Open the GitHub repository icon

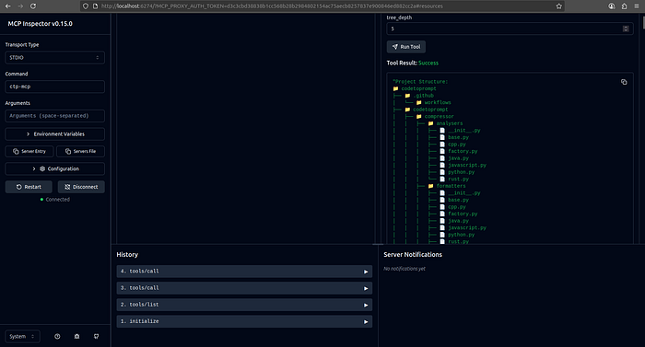pos(96,336)
